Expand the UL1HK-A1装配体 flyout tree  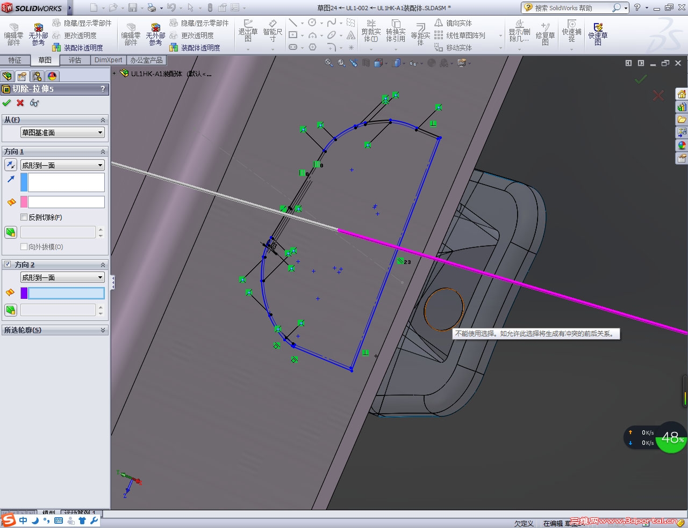tap(114, 74)
